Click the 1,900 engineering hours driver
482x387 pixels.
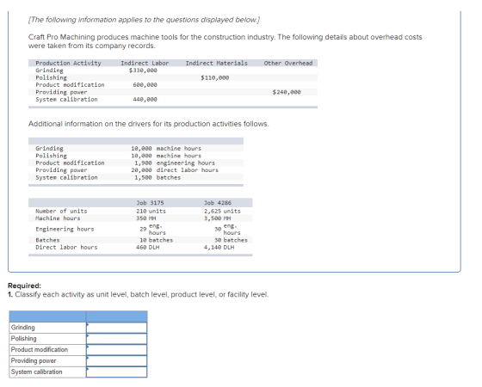(175, 163)
